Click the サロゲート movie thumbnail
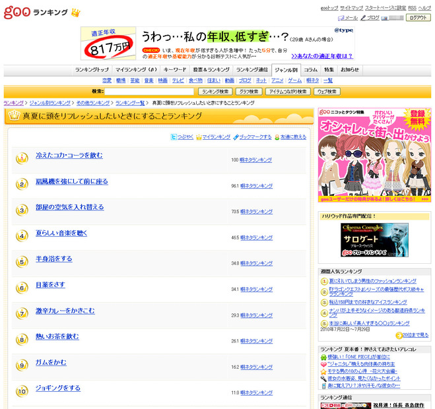 (x=374, y=240)
